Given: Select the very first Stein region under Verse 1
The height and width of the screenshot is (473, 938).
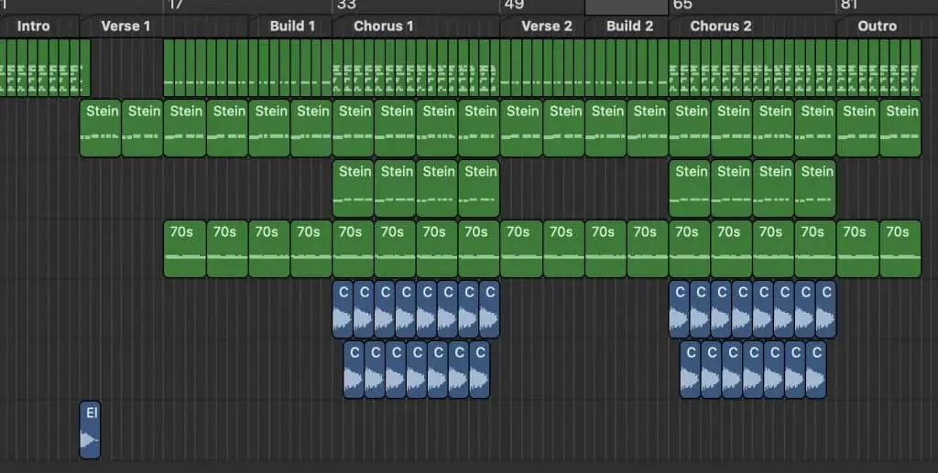Looking at the screenshot, I should (101, 128).
